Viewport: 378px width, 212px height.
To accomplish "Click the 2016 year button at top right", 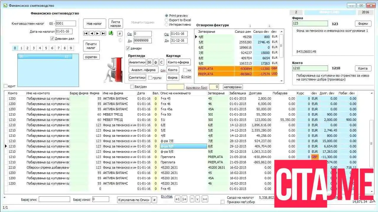I will tap(365, 12).
